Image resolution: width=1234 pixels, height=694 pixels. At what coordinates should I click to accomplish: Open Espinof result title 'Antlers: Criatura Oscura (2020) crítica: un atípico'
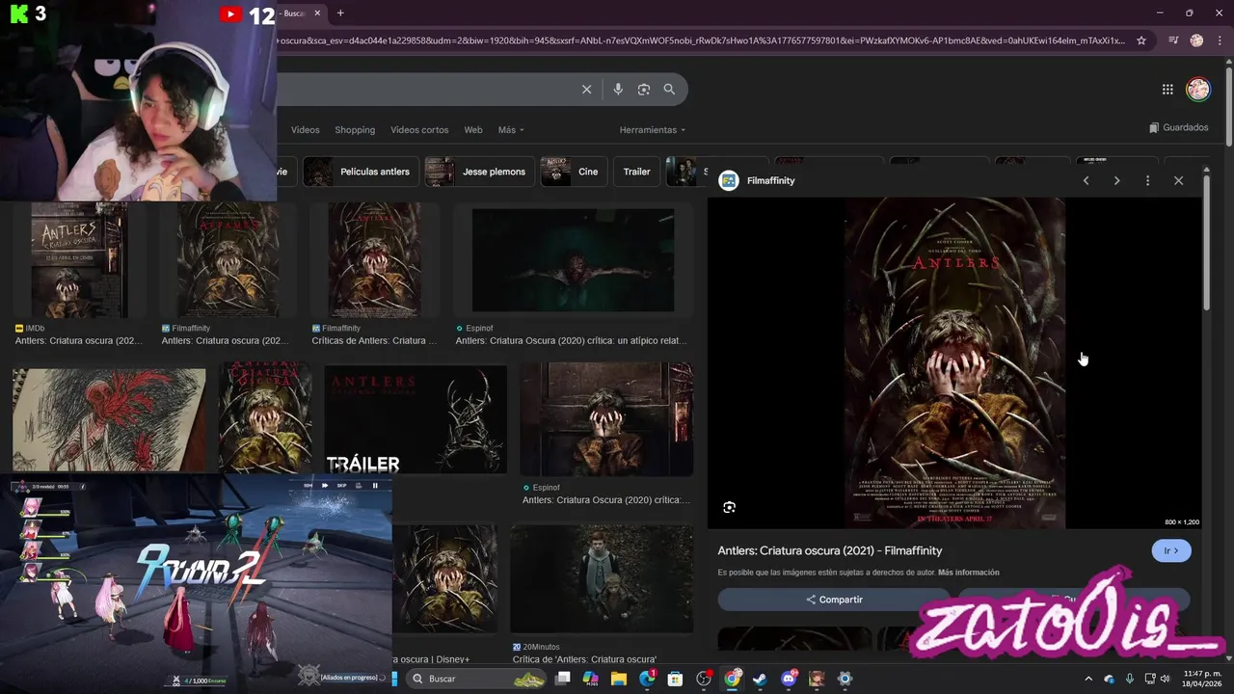[571, 340]
